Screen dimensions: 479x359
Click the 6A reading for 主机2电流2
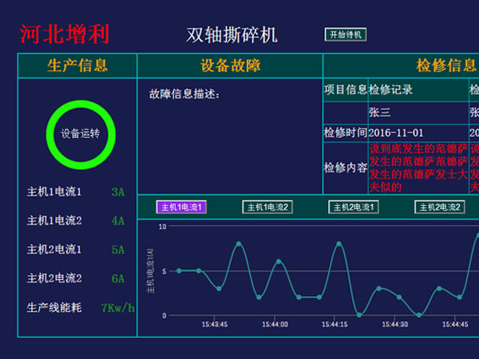point(118,278)
